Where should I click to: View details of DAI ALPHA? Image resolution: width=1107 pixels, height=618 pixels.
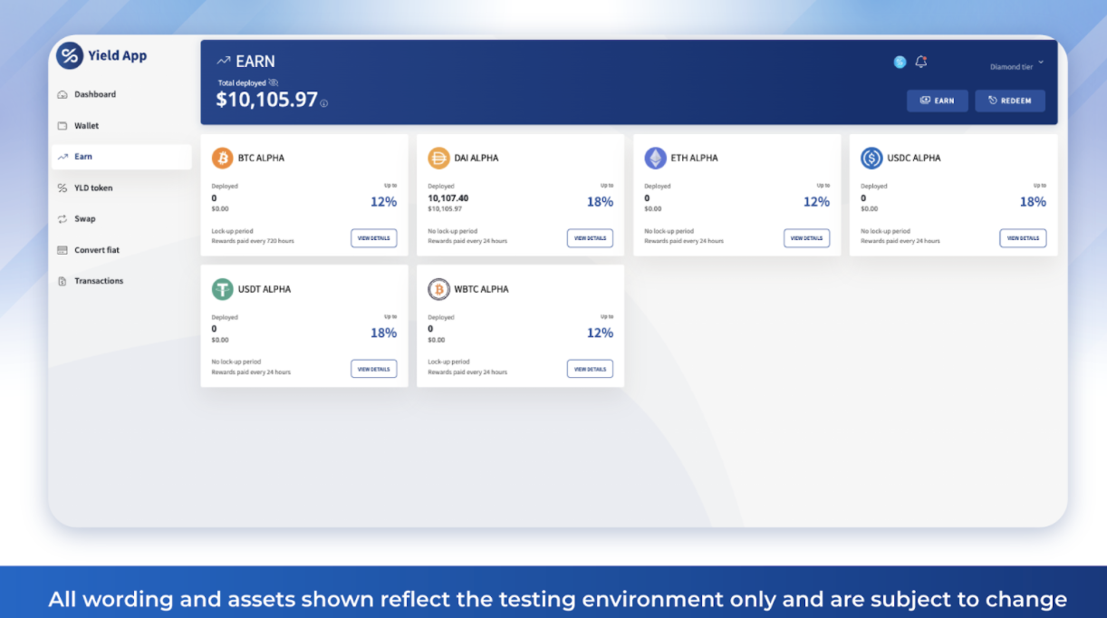click(590, 238)
